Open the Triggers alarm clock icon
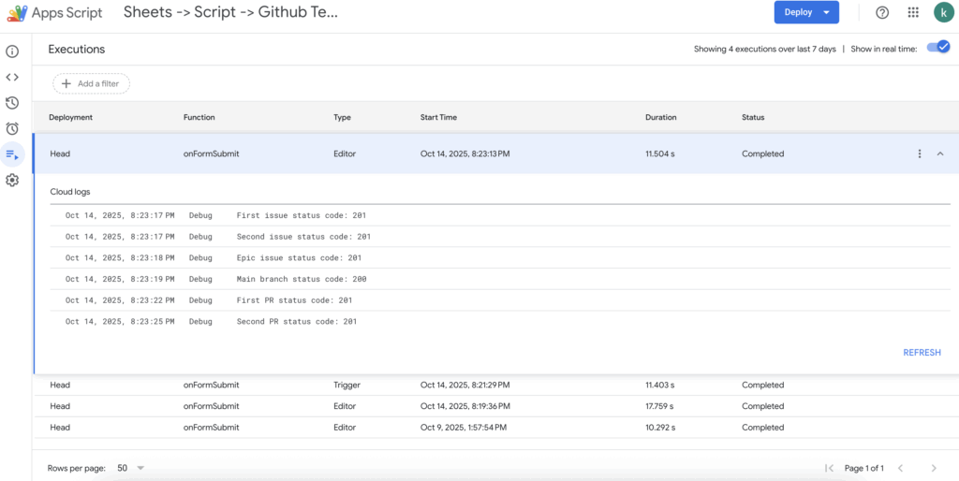959x481 pixels. (12, 128)
